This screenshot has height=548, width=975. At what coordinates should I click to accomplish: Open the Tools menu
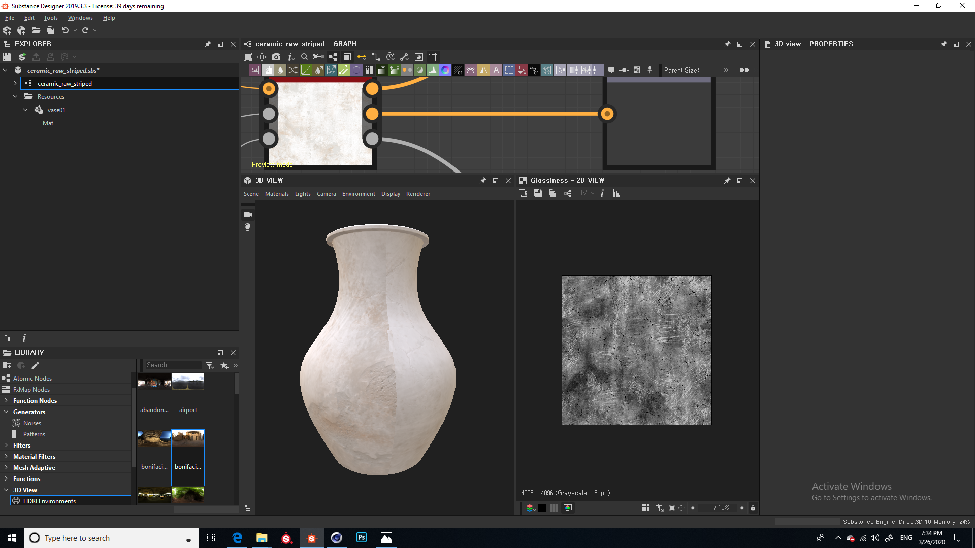click(51, 18)
